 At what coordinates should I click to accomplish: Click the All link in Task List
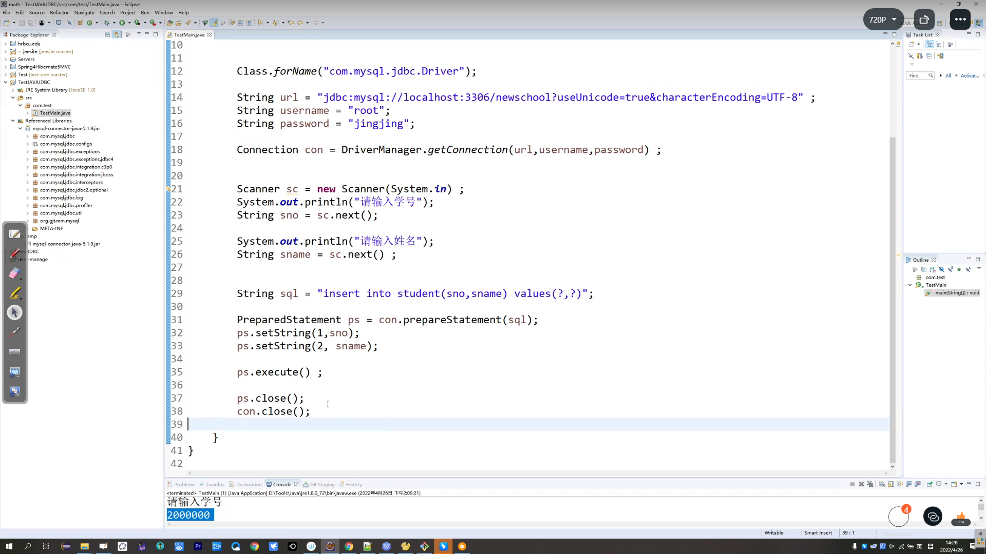(x=948, y=75)
